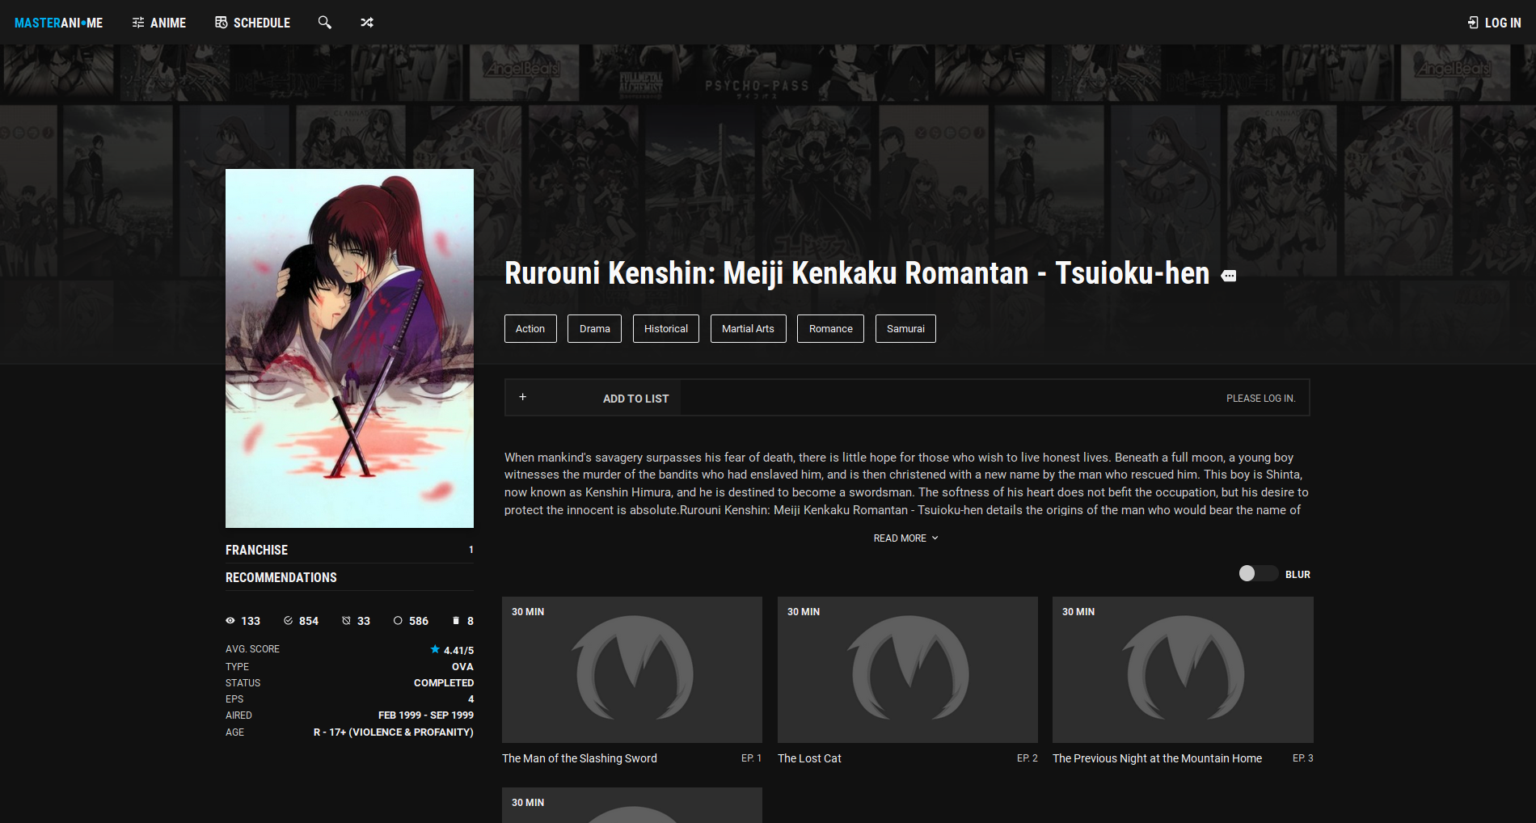Click the dropped trash icon count 8
Viewport: 1536px width, 823px height.
coord(463,621)
